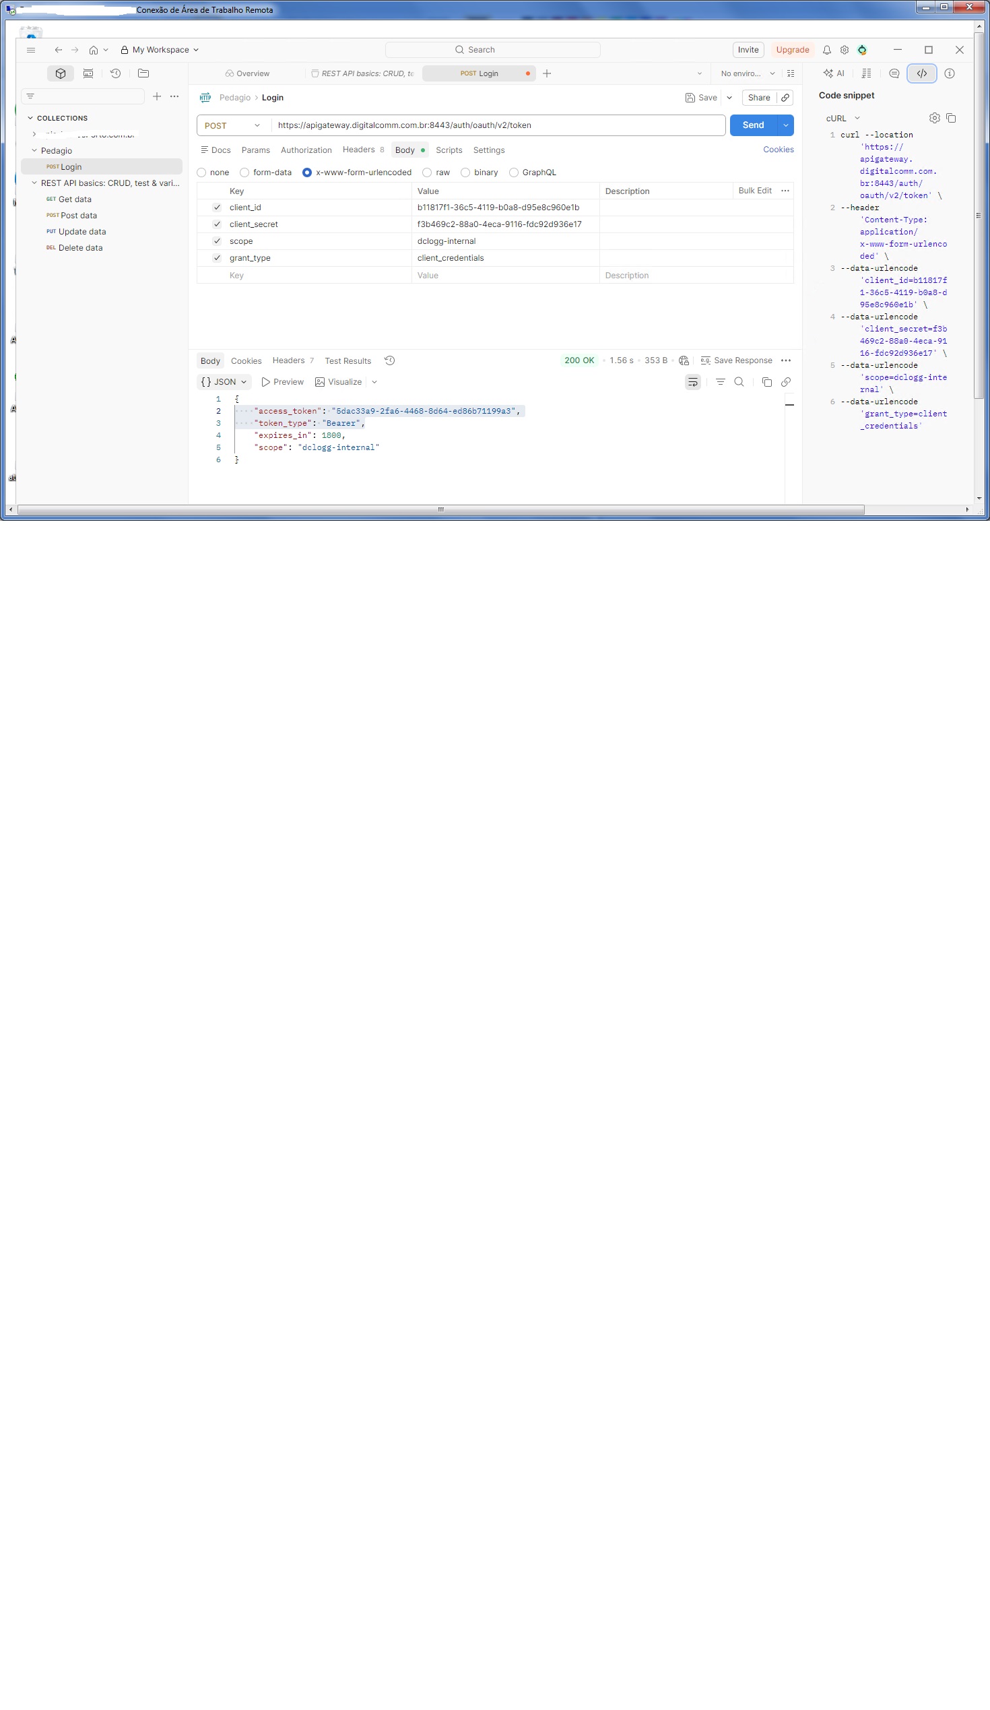Open the Postman hamburger menu

tap(31, 51)
